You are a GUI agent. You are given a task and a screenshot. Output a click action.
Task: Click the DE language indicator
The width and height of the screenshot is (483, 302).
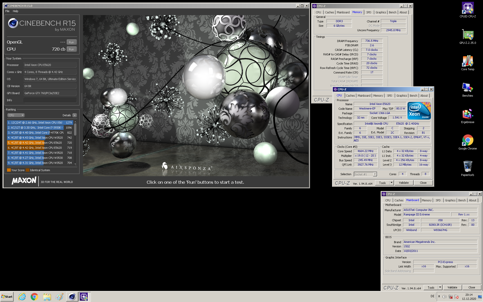tap(432, 296)
